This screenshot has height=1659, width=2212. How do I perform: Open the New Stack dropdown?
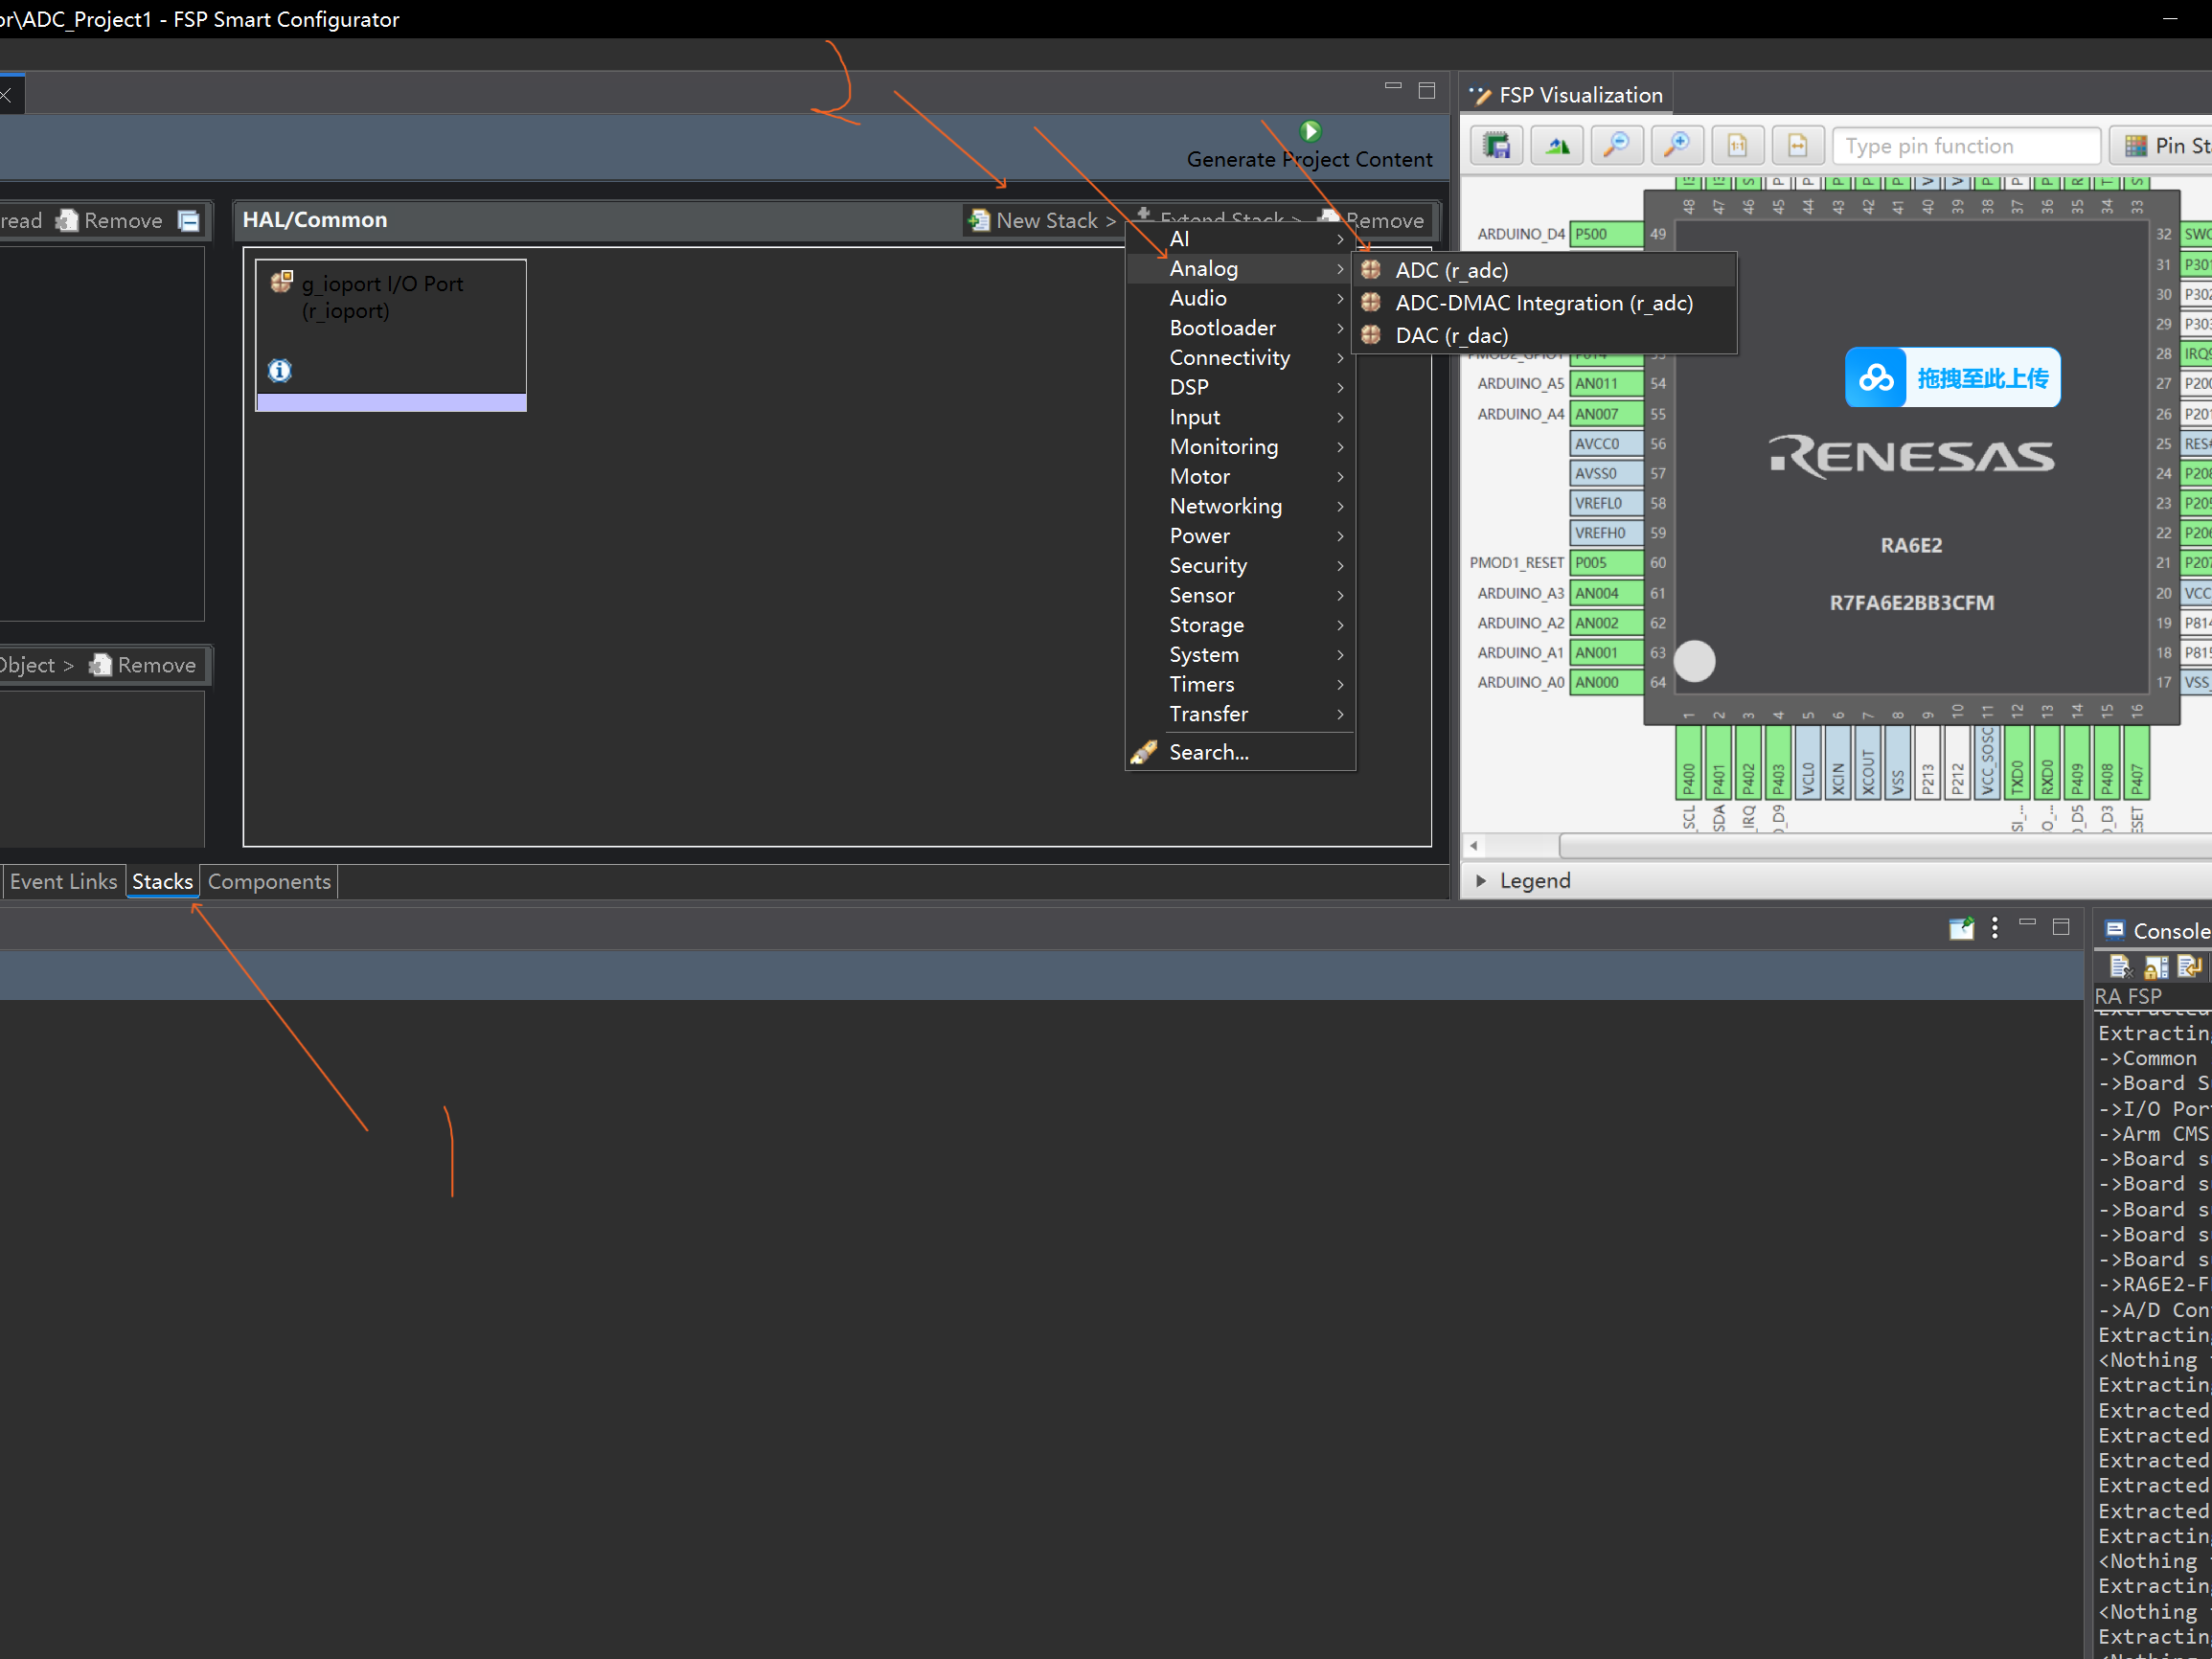coord(1043,221)
